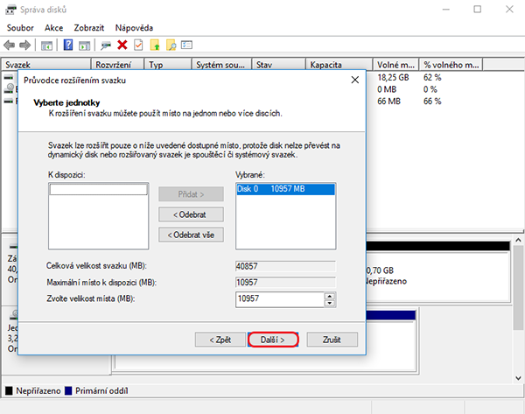This screenshot has height=414, width=525.
Task: Open the Akce menu
Action: coord(53,27)
